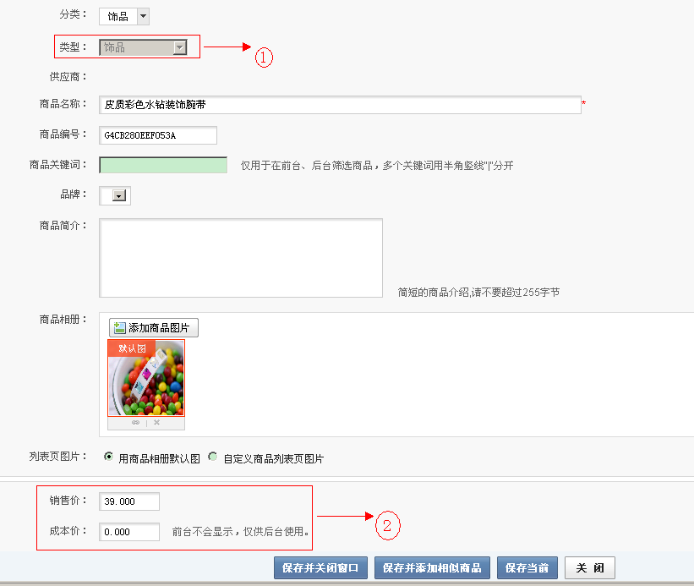Select the 用商品相册默认图 radio option
Viewport: 694px width, 586px height.
tap(108, 457)
